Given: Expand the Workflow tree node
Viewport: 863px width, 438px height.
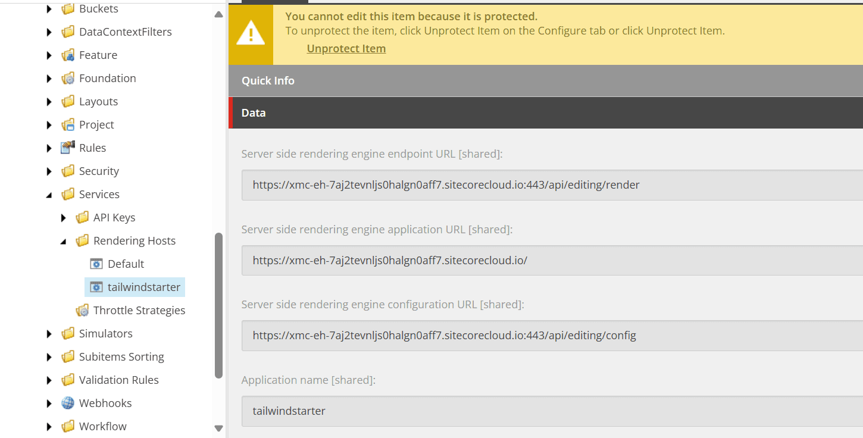Looking at the screenshot, I should point(49,427).
